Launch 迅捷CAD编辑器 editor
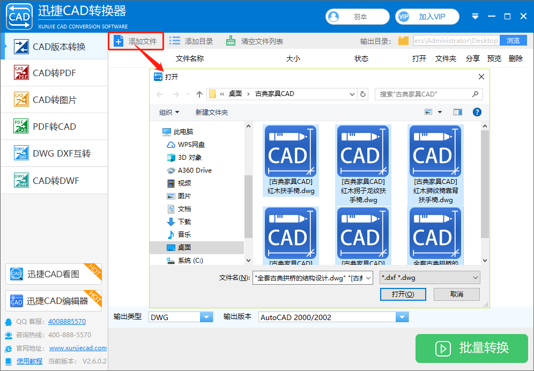The width and height of the screenshot is (534, 371). click(x=54, y=300)
